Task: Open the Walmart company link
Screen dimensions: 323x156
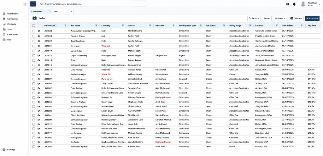Action: tap(105, 46)
